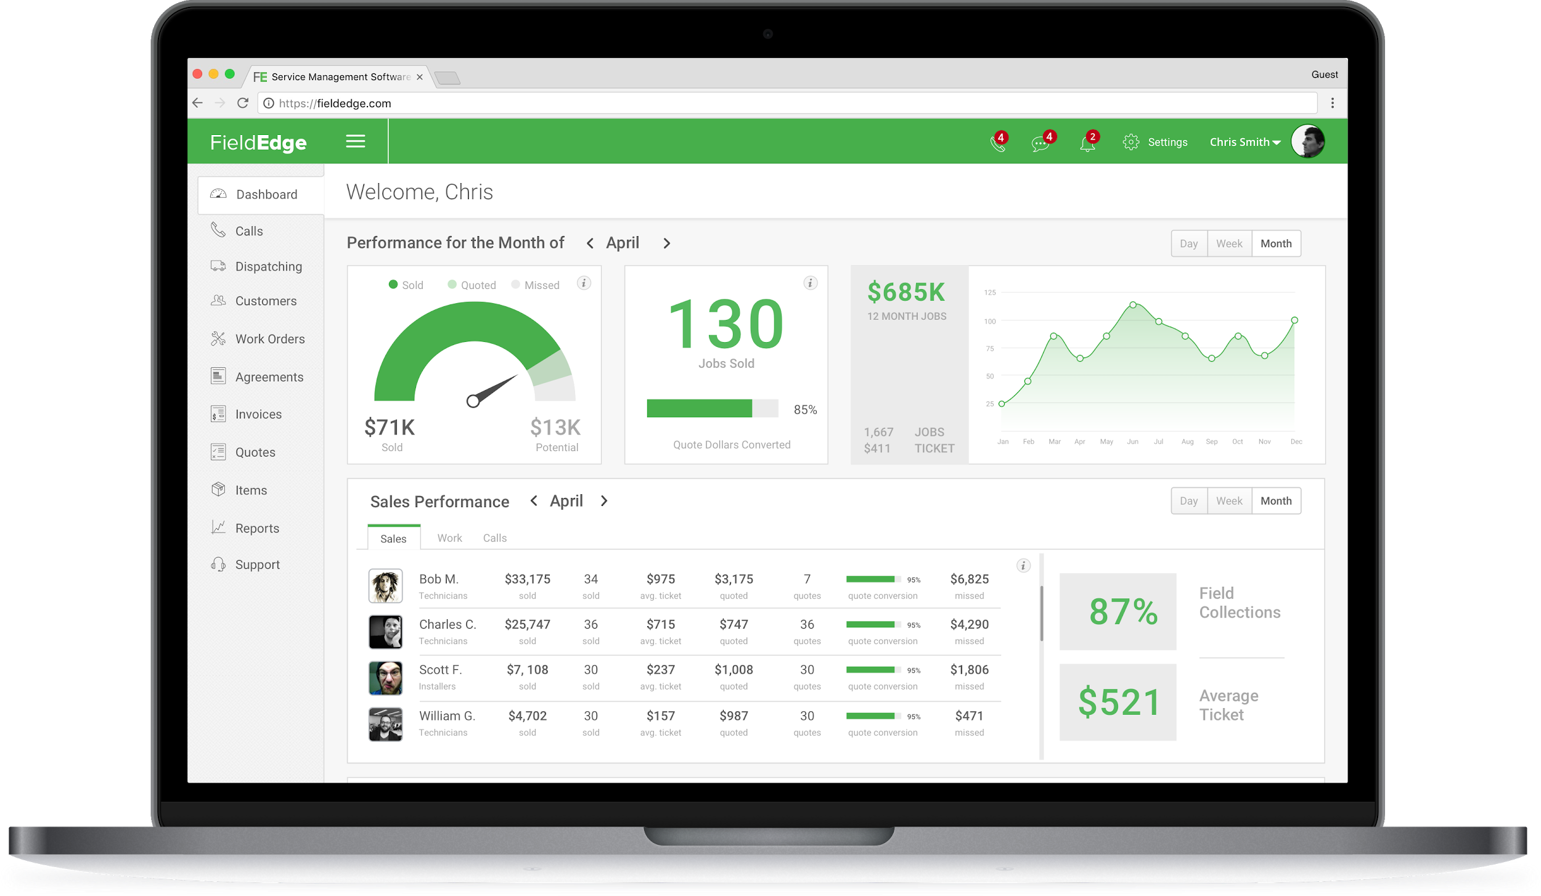Click the Settings gear icon

coord(1131,142)
